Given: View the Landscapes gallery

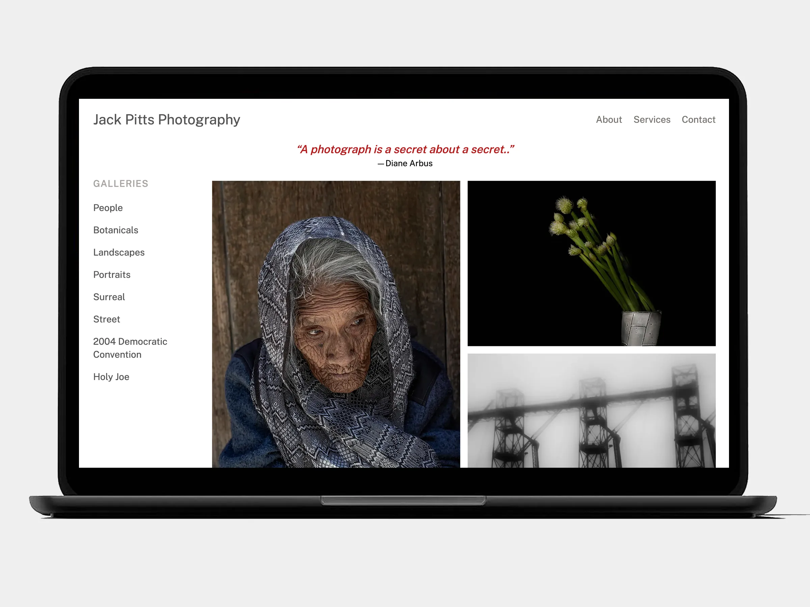Looking at the screenshot, I should click(x=119, y=253).
